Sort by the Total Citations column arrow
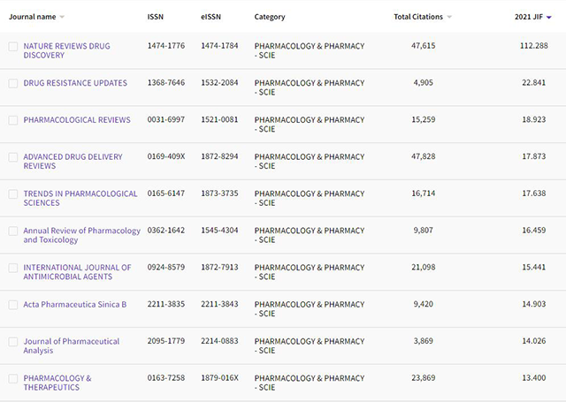566x402 pixels. [450, 18]
